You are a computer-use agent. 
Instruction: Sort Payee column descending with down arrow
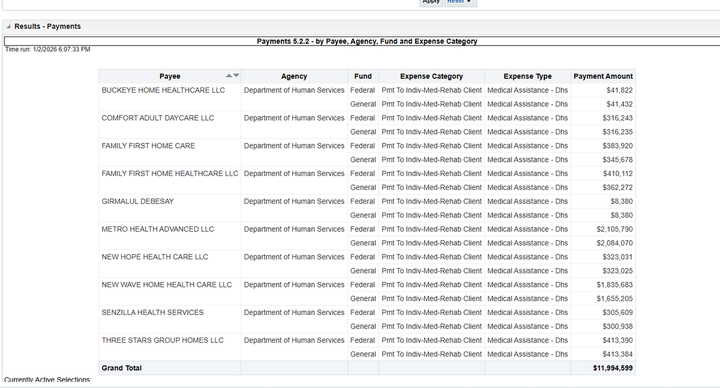(x=236, y=76)
